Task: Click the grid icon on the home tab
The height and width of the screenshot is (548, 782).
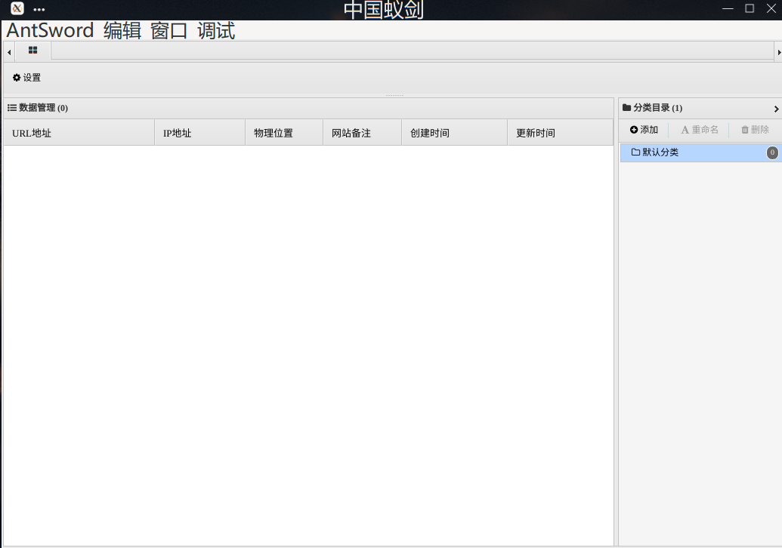Action: 32,51
